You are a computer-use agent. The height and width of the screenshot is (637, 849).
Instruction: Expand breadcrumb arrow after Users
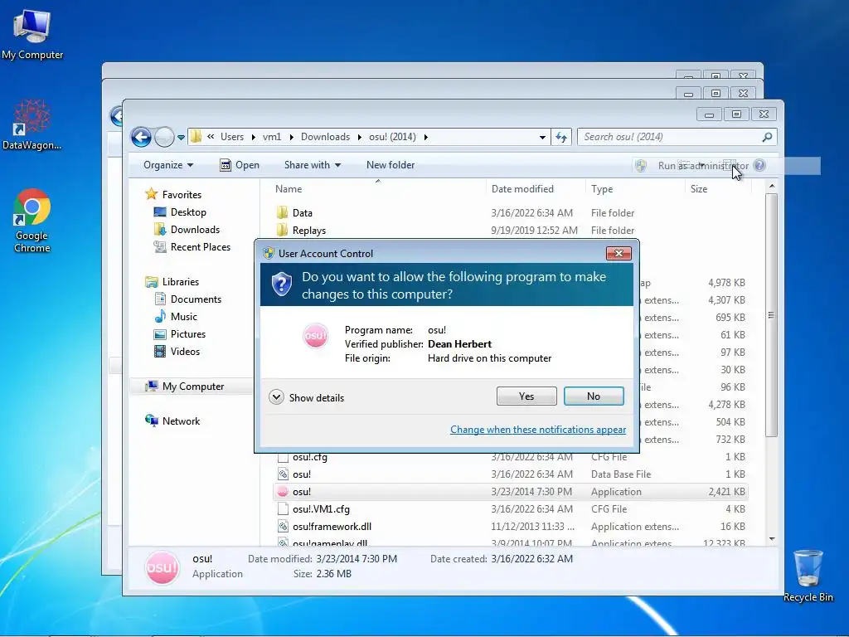click(x=253, y=137)
